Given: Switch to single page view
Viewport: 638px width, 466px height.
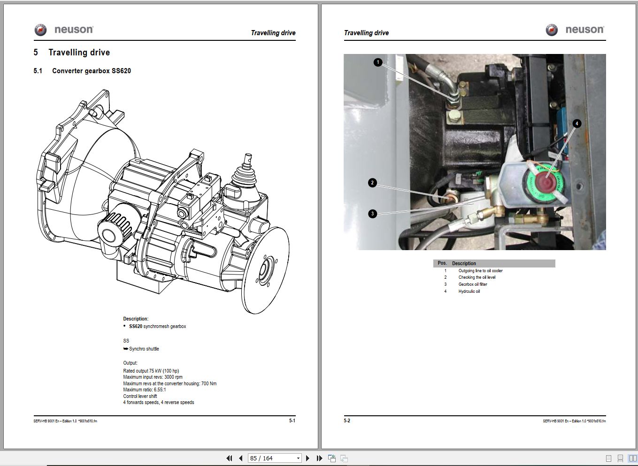Looking at the screenshot, I should point(608,458).
